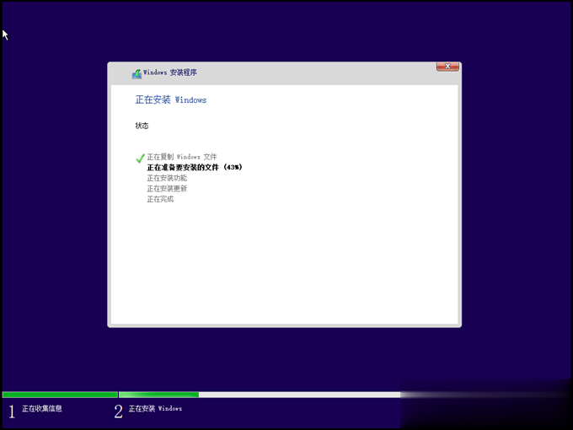Screen dimensions: 573x430
Task: Click the stage 1 progress bar
Action: tap(60, 395)
